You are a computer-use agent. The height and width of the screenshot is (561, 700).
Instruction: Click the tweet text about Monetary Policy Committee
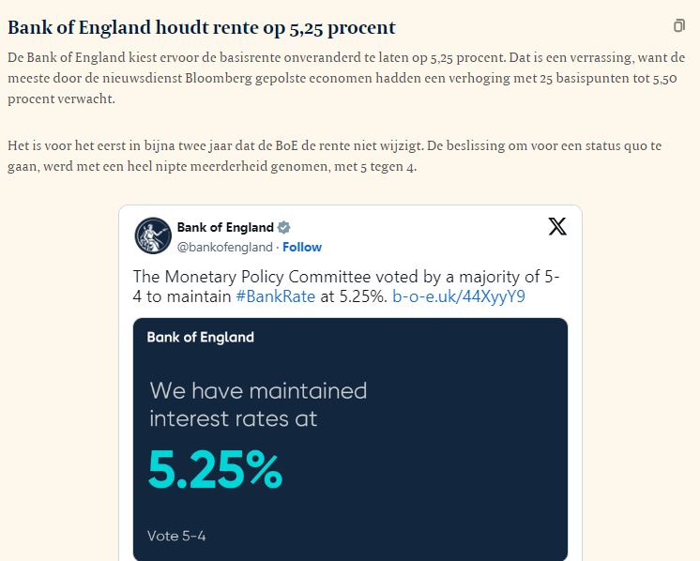pyautogui.click(x=346, y=286)
